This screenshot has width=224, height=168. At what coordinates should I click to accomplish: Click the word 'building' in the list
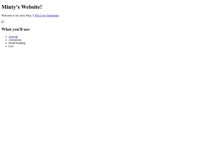21,43
